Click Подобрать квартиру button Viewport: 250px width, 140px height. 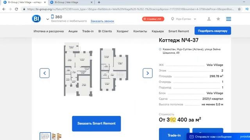tap(212, 31)
